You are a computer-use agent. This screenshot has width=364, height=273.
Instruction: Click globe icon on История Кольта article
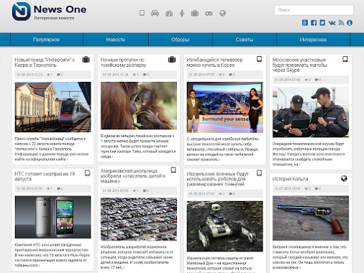point(344,178)
